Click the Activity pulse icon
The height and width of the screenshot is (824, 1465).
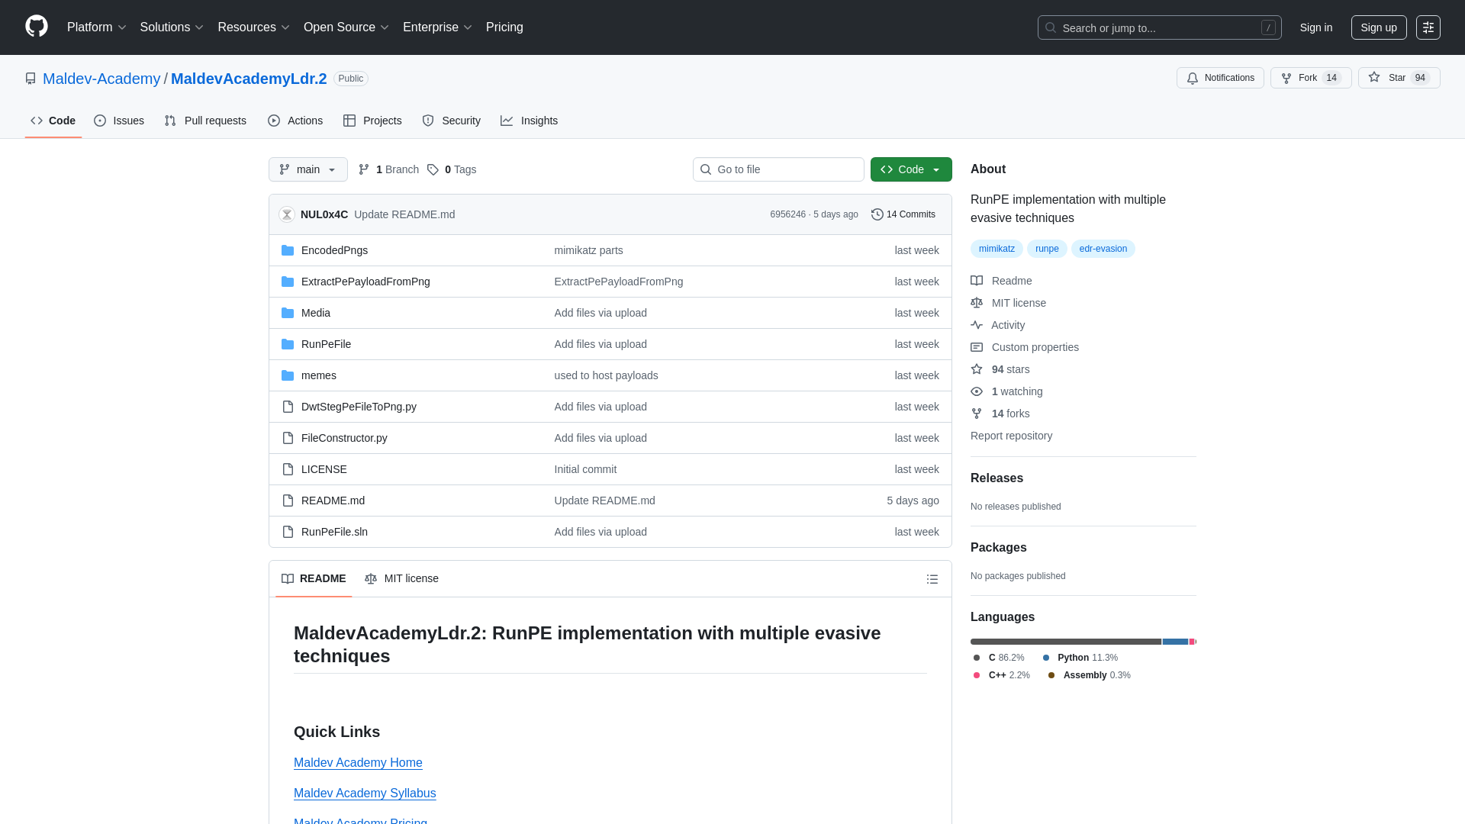coord(977,325)
